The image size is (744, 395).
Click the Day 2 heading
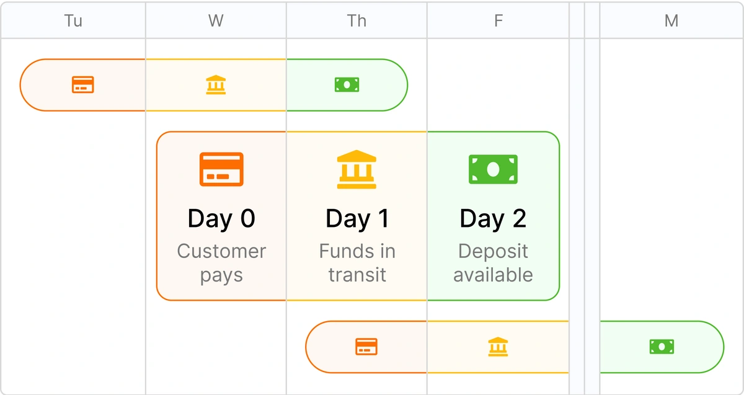pyautogui.click(x=493, y=218)
